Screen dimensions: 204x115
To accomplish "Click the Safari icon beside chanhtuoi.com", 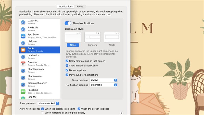I will point(23,71).
